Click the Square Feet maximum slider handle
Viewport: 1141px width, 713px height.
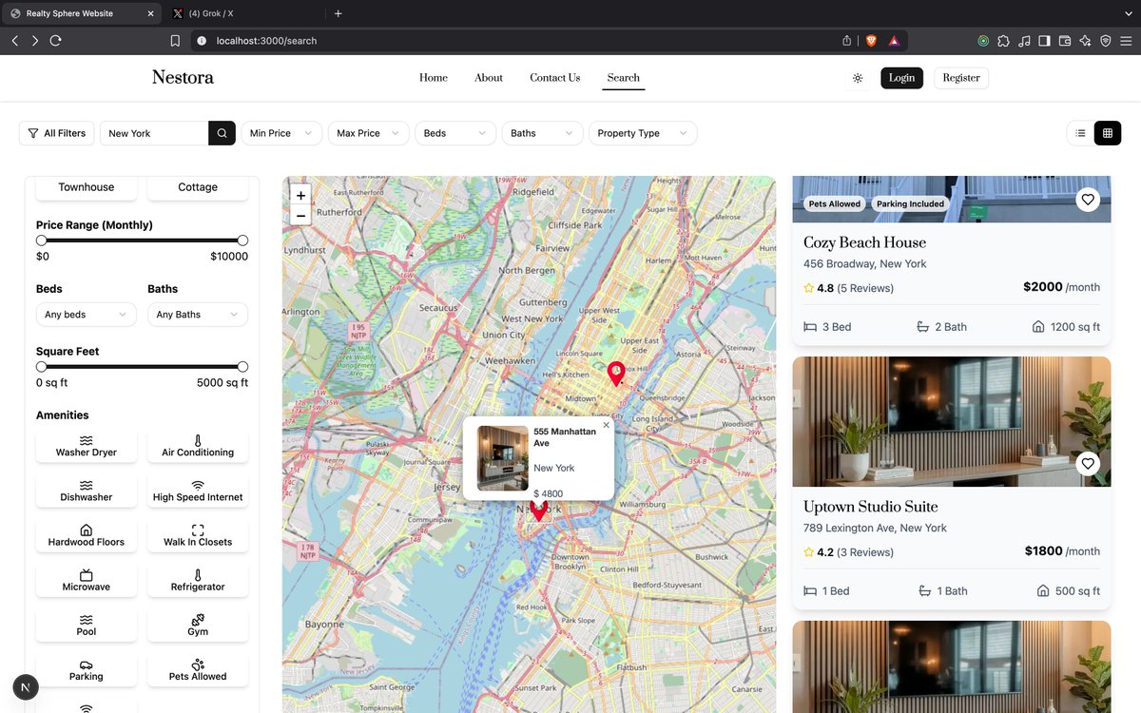coord(242,367)
